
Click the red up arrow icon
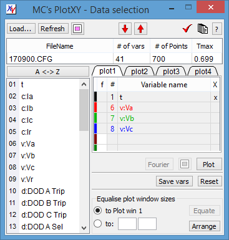(x=141, y=29)
